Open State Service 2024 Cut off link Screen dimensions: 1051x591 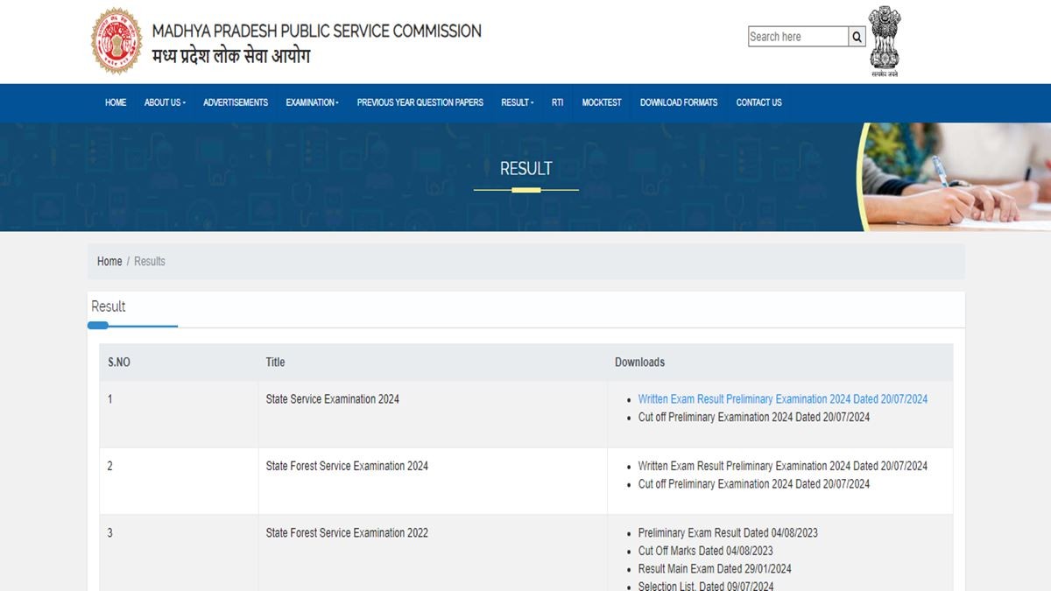(x=753, y=418)
